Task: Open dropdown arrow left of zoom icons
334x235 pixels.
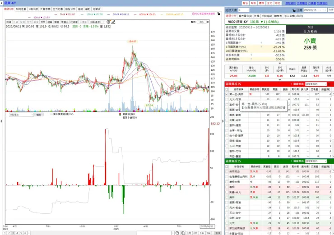Action: coord(173,233)
